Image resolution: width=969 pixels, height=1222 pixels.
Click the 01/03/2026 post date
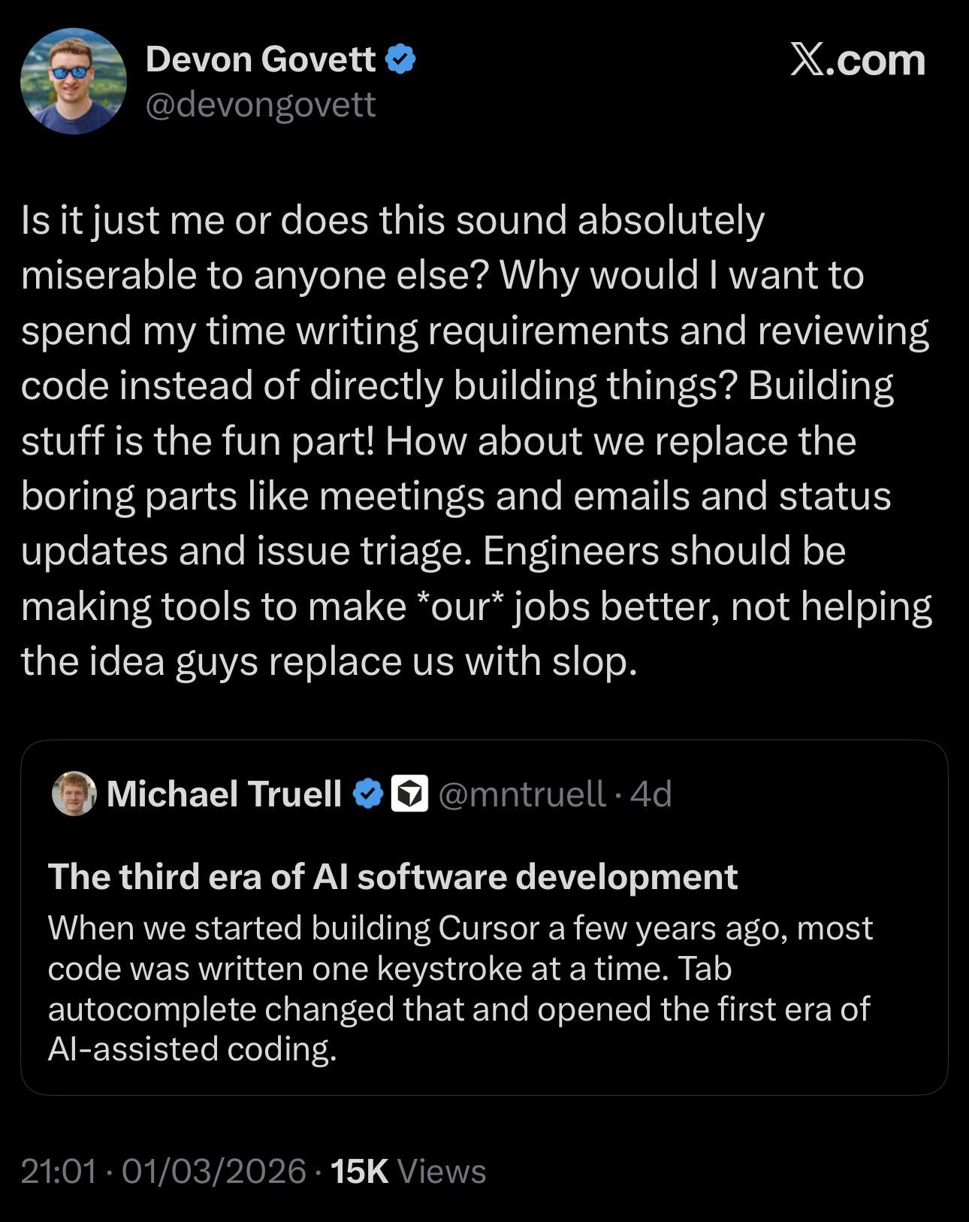click(x=213, y=1171)
